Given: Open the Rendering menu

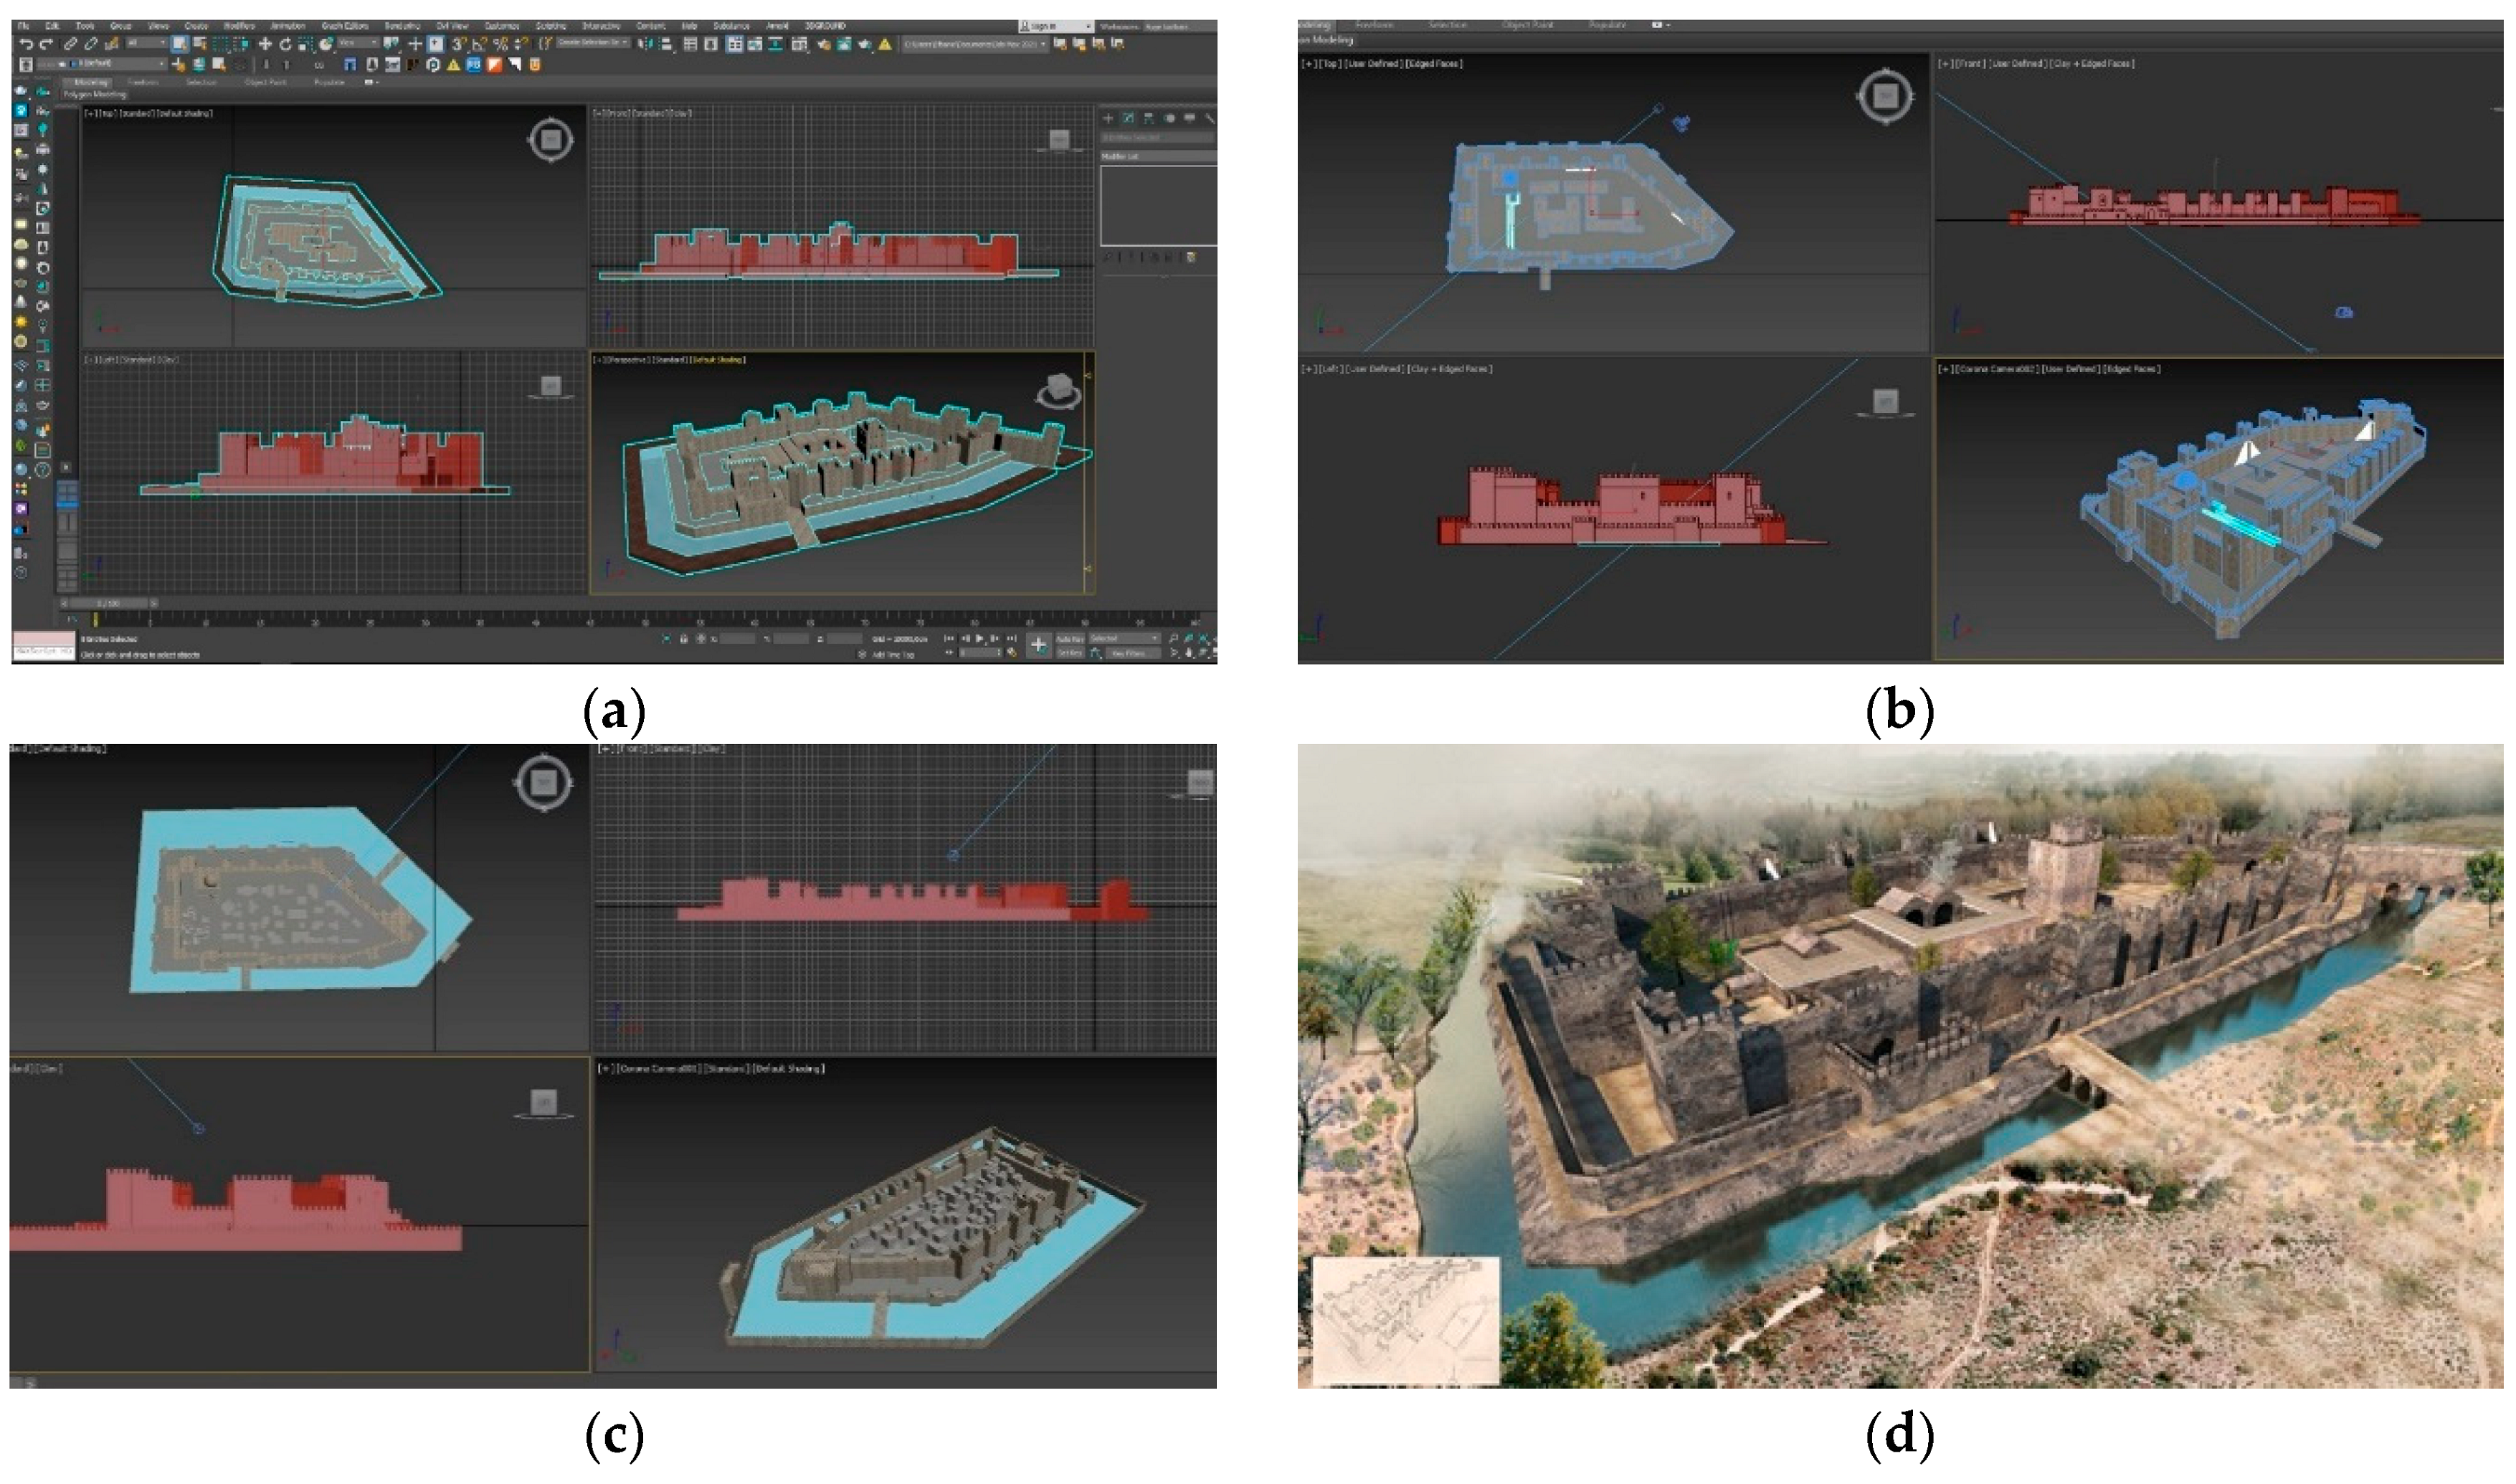Looking at the screenshot, I should (402, 26).
